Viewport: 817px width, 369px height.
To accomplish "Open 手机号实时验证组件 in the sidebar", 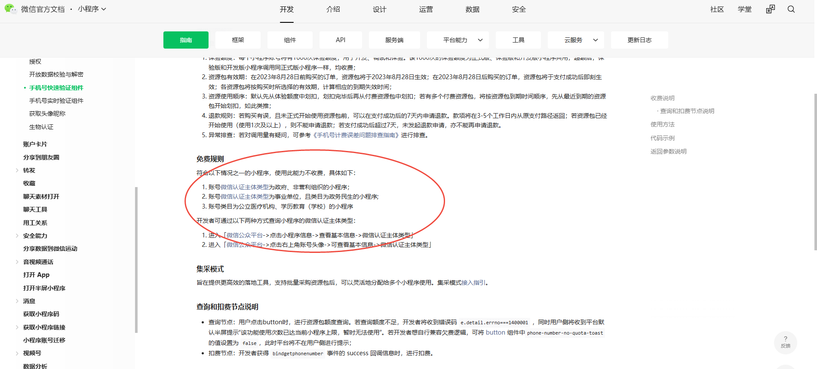I will tap(56, 101).
